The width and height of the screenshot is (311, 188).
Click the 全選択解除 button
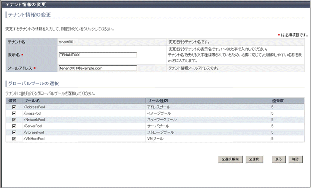[230, 159]
